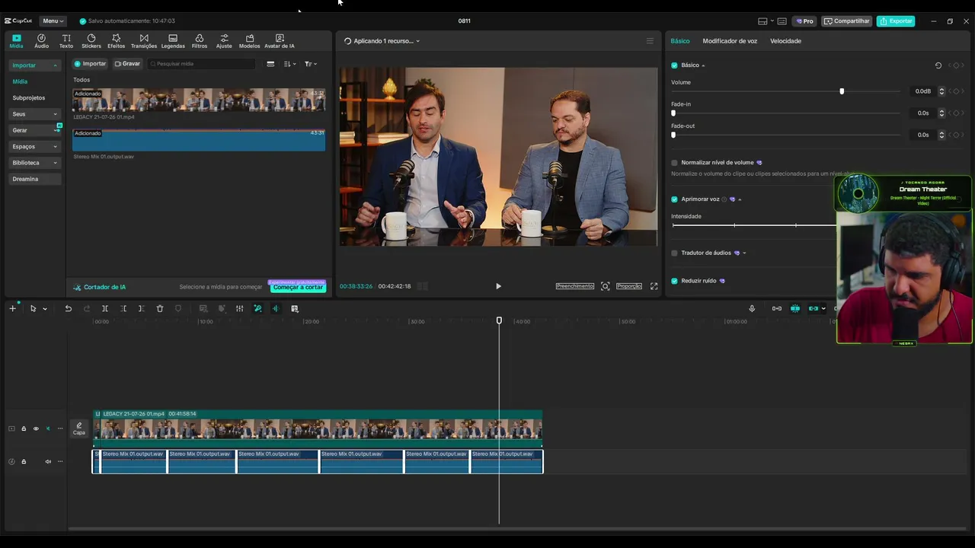Open the selection tool dropdown arrow
Image resolution: width=975 pixels, height=548 pixels.
(x=45, y=309)
